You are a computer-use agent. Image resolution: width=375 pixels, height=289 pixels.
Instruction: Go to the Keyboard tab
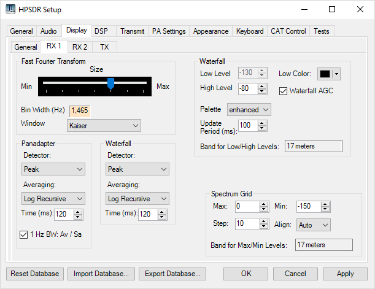pyautogui.click(x=250, y=31)
